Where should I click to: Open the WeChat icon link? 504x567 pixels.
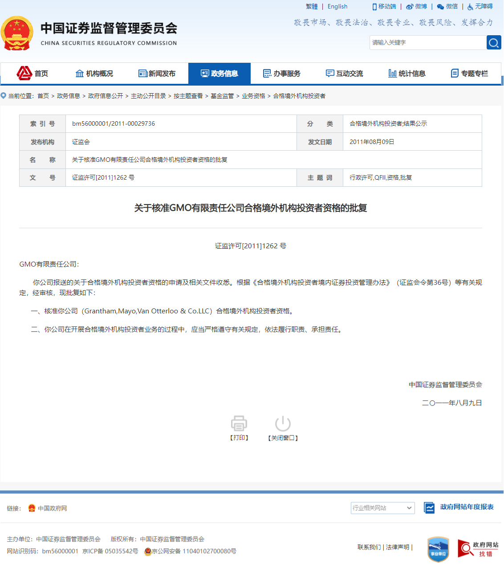(440, 7)
